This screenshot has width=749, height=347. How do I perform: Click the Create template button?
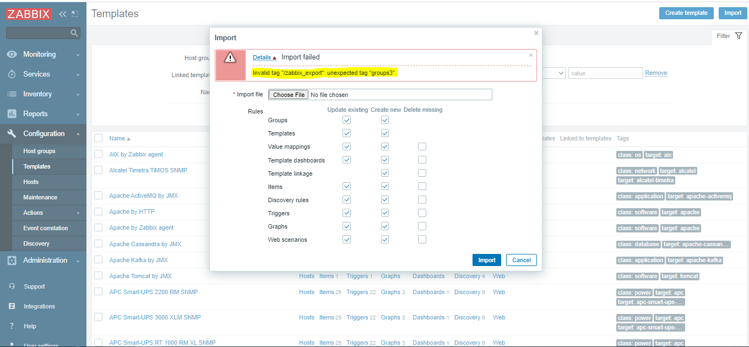[x=686, y=13]
